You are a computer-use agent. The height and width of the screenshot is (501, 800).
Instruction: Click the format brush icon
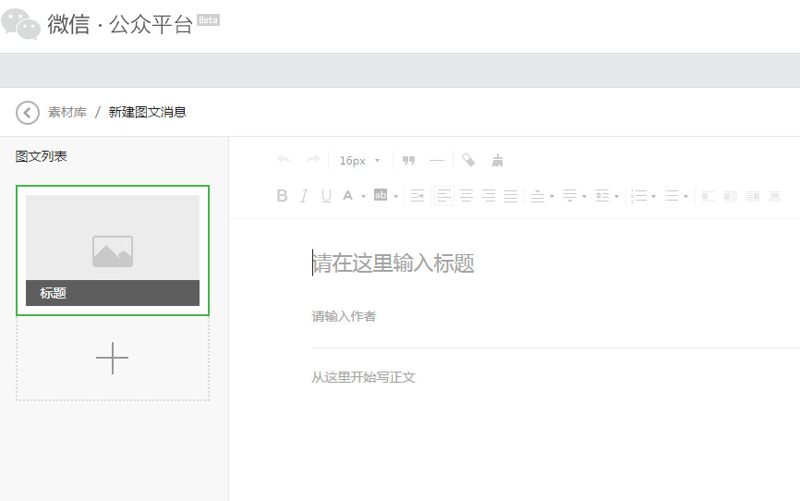tap(497, 160)
